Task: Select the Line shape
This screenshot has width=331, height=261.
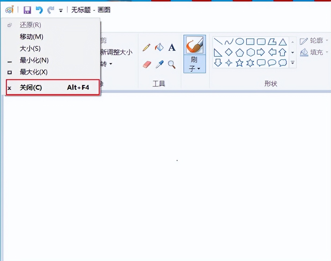Action: [x=218, y=42]
